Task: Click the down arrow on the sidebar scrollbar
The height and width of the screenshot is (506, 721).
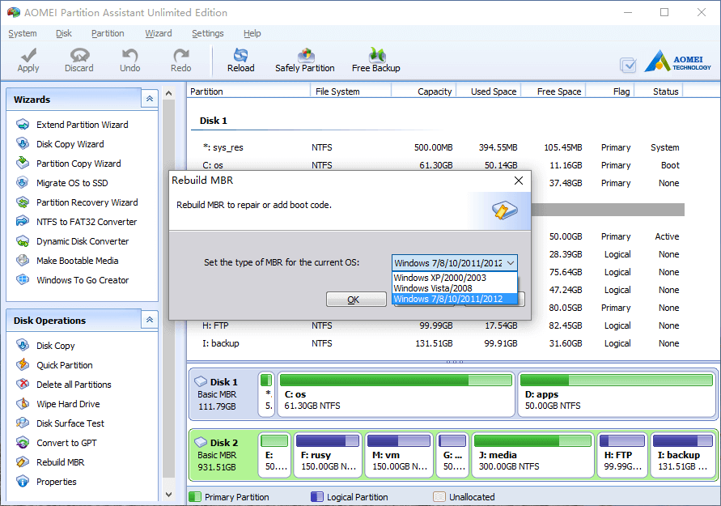Action: 169,495
